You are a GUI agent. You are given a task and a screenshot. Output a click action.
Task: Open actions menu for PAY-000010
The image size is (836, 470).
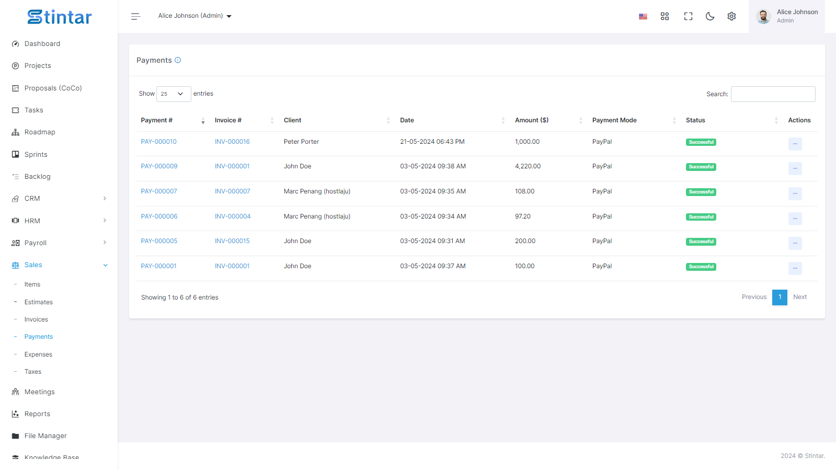click(x=795, y=144)
